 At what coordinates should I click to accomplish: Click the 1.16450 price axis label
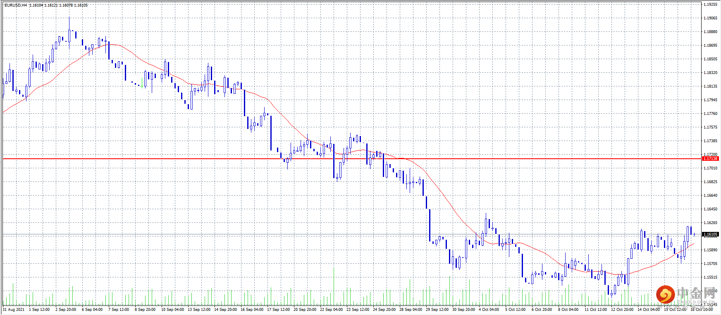point(711,209)
